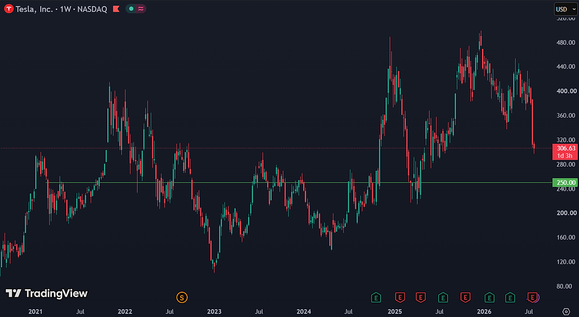The width and height of the screenshot is (579, 317).
Task: Click the TradingView logo
Action: [47, 293]
